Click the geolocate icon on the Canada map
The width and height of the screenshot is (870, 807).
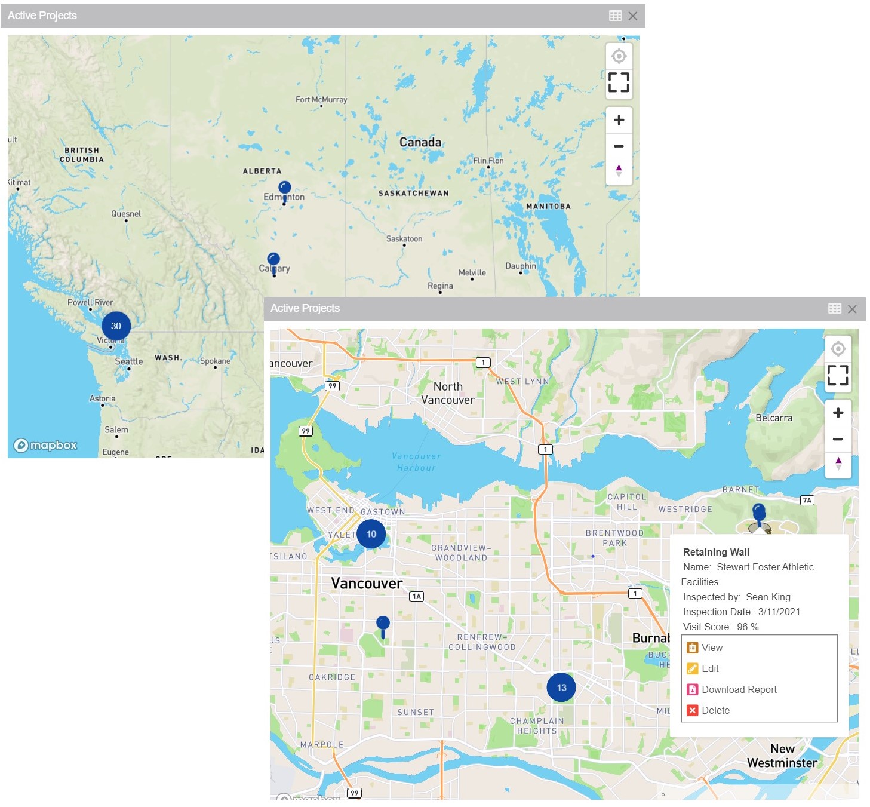pos(619,56)
